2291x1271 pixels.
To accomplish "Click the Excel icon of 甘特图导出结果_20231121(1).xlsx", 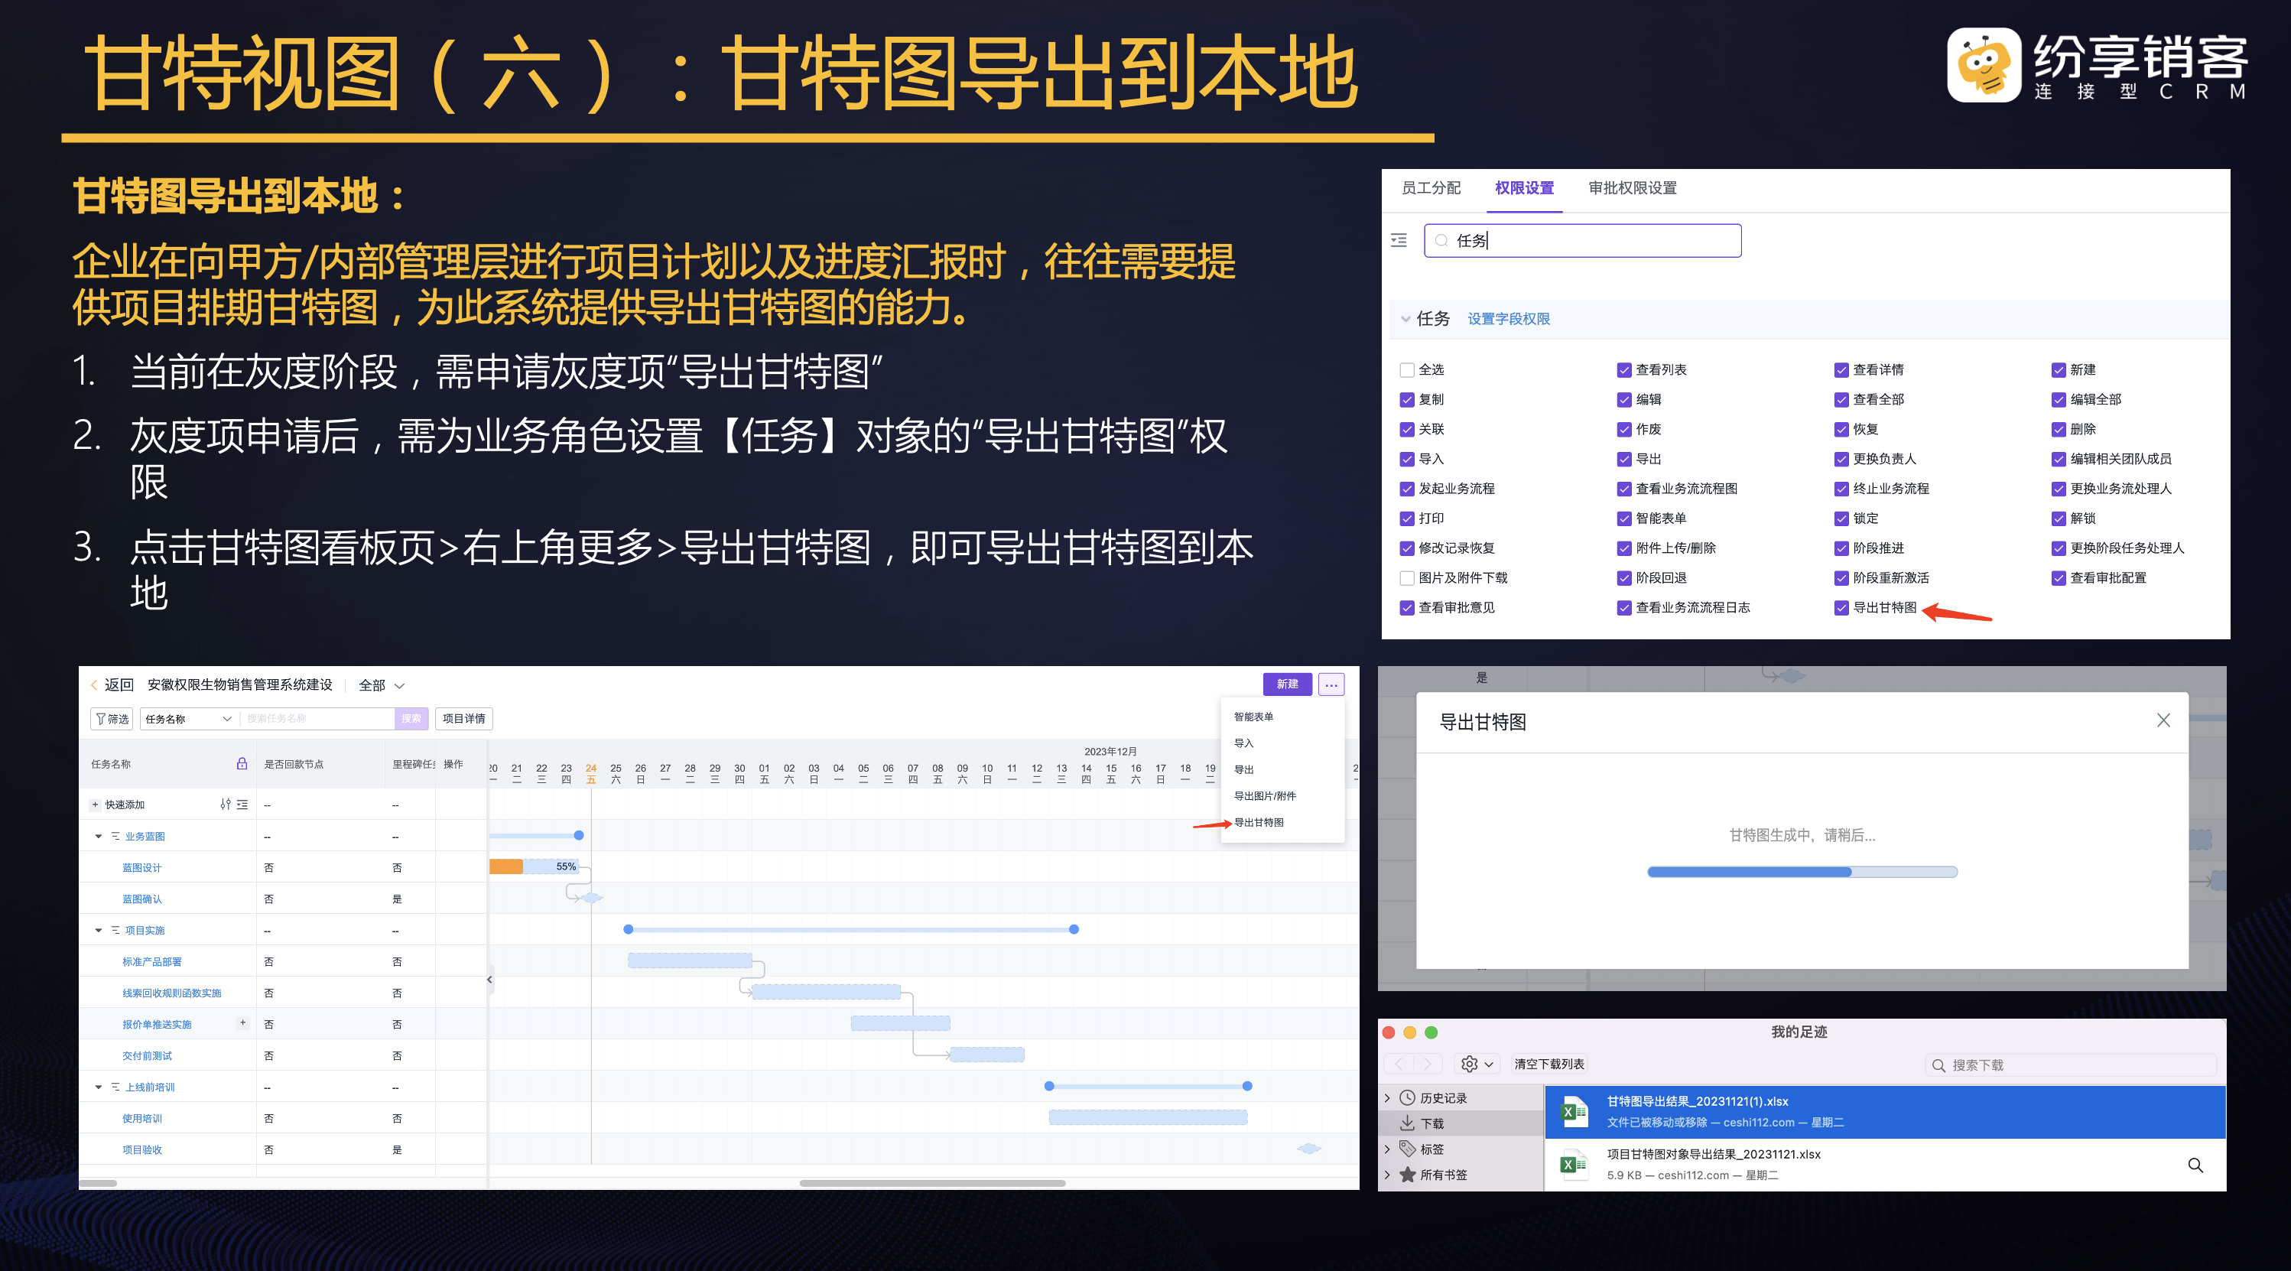I will 1574,1111.
